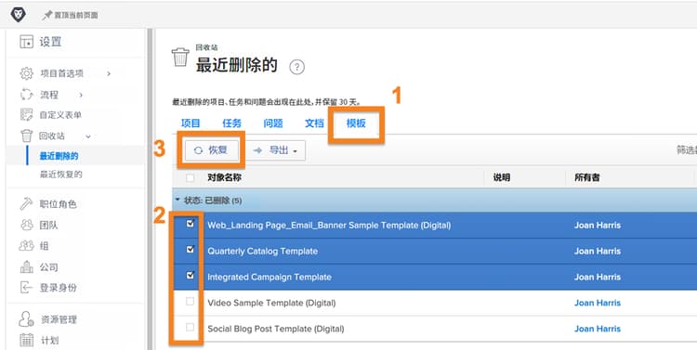The width and height of the screenshot is (697, 350).
Task: Open Joan Harris link in Video Sample row
Action: (597, 303)
